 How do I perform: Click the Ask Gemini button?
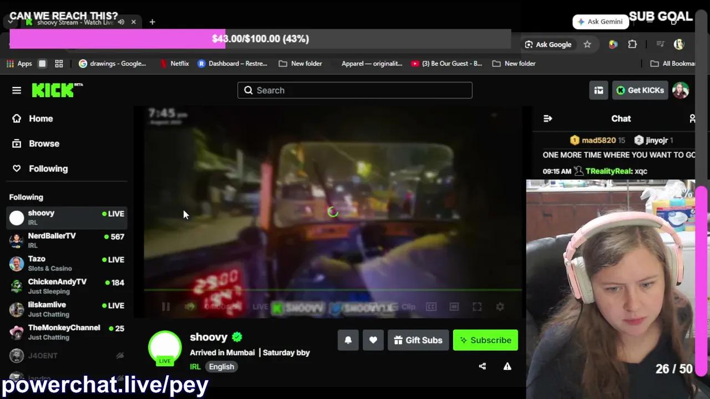(601, 22)
